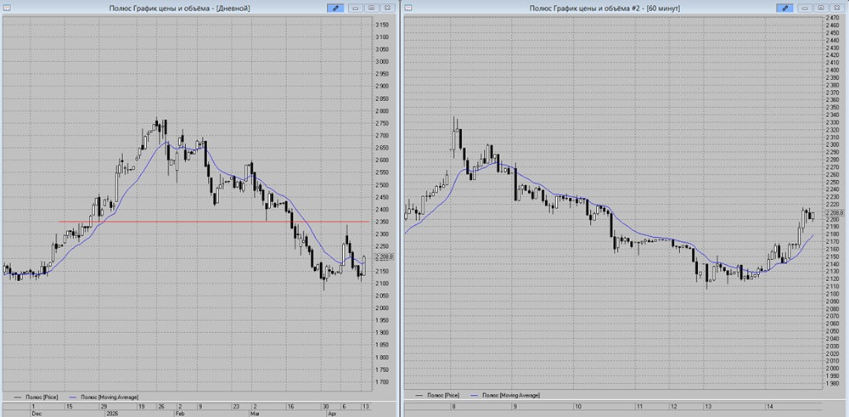Image resolution: width=849 pixels, height=417 pixels.
Task: Select the #2 60 минут chart title bar text
Action: [604, 8]
